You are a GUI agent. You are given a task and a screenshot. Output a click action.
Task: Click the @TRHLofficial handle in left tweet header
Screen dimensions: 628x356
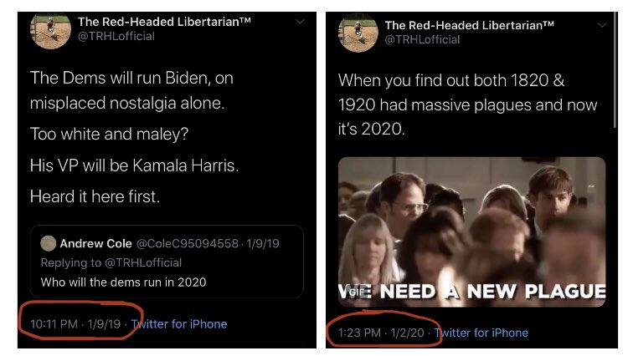[x=116, y=37]
